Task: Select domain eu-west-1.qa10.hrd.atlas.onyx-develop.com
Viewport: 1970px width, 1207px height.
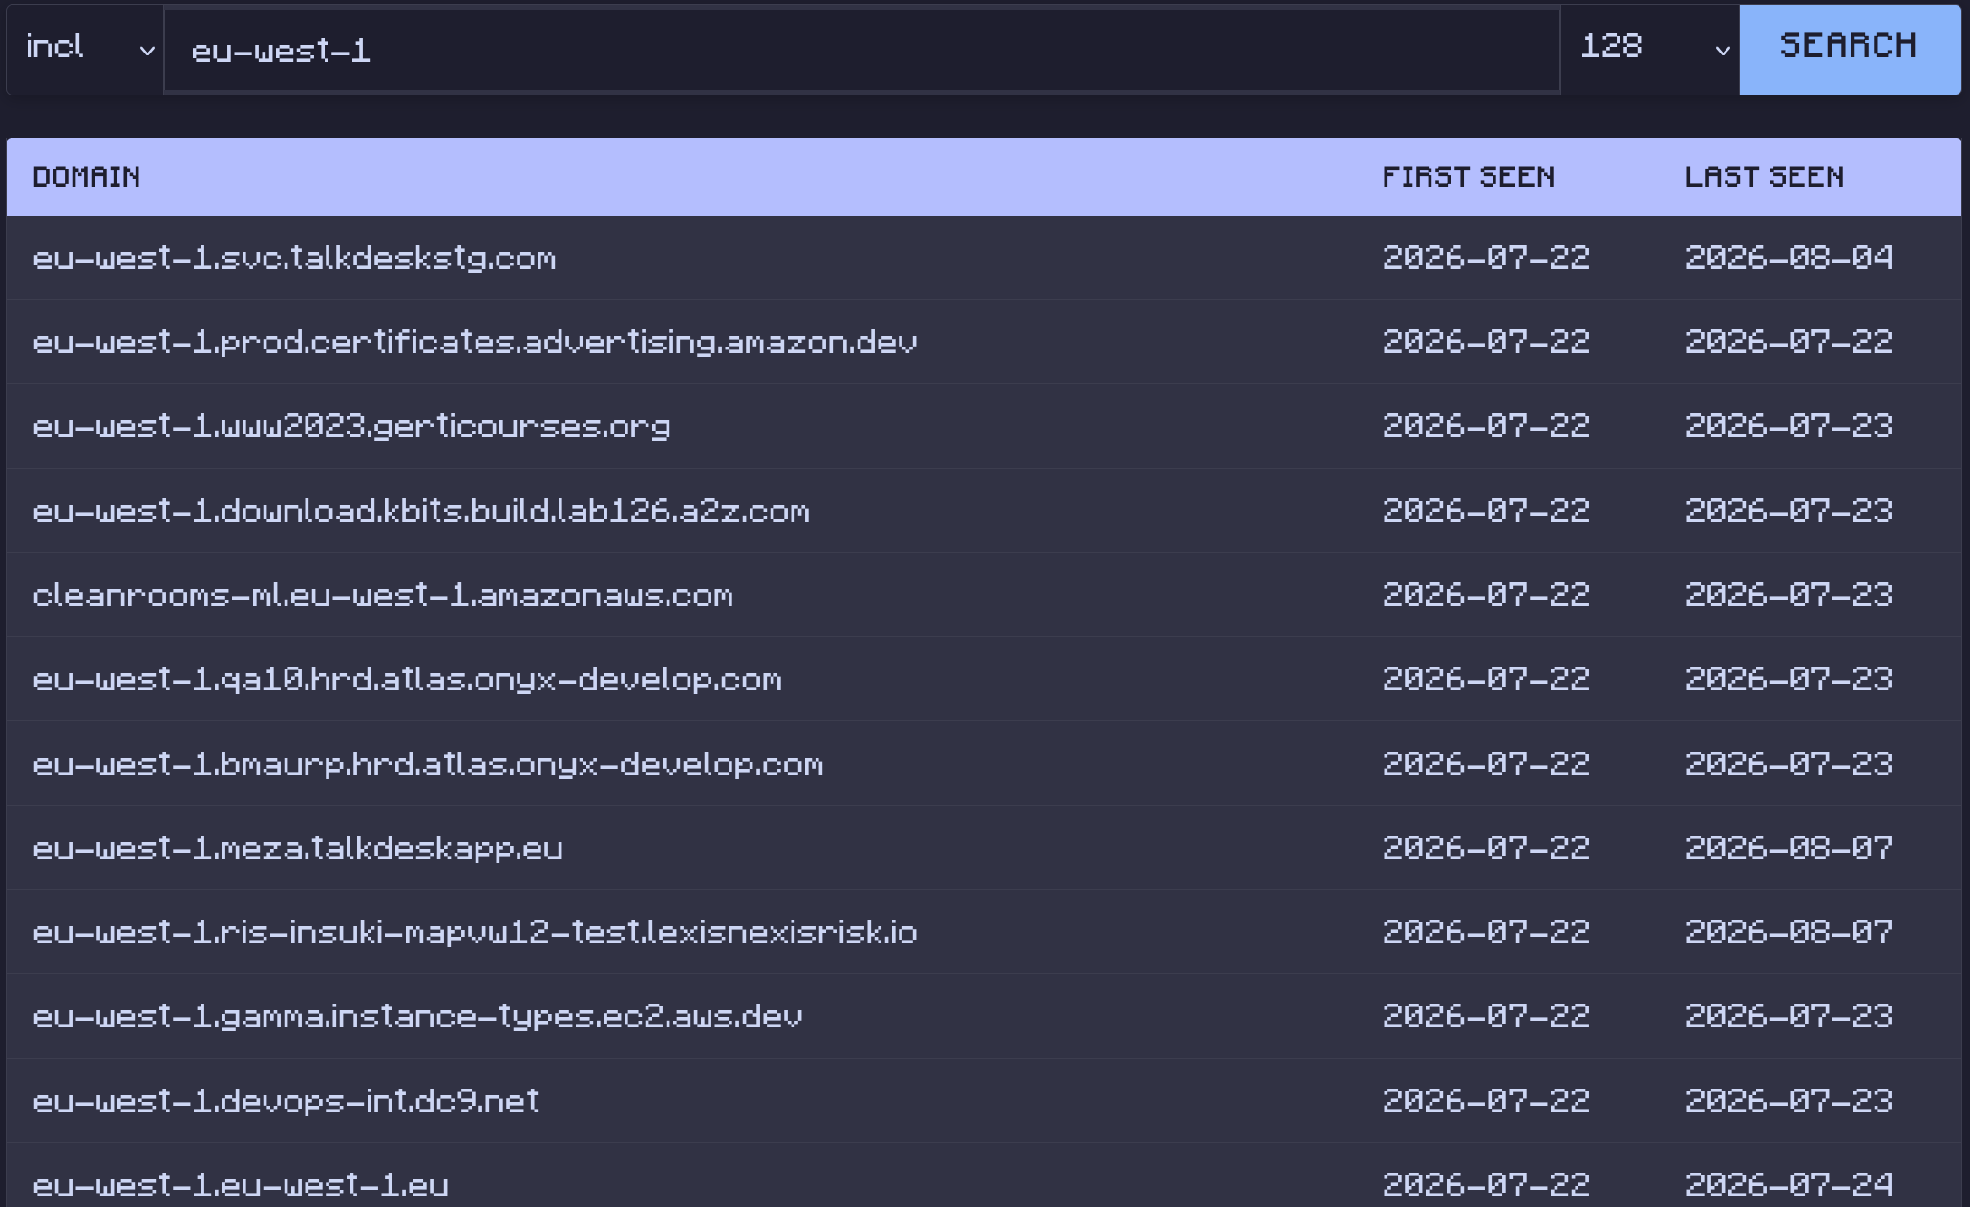Action: tap(407, 679)
